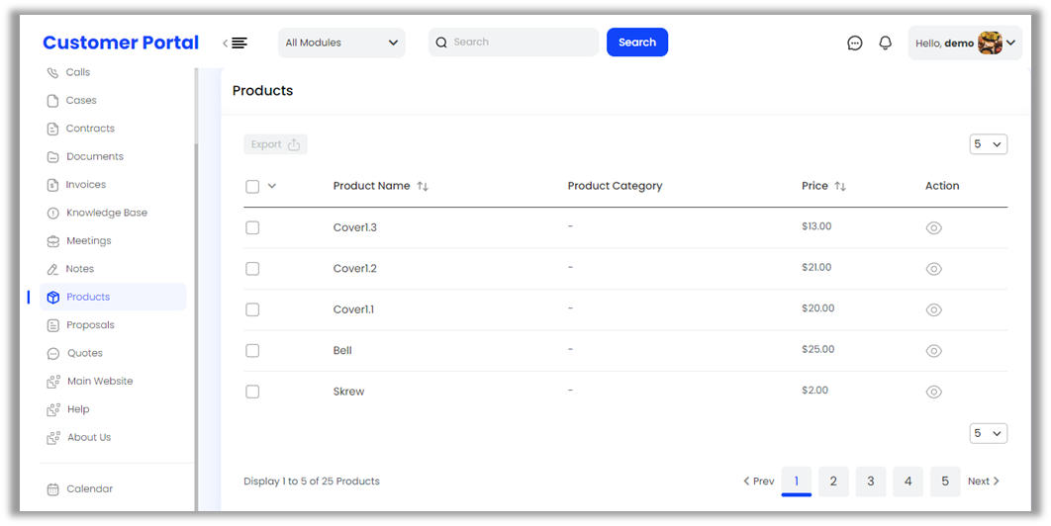Collapse the sidebar using the hamburger icon
Viewport: 1051px width, 526px height.
click(x=237, y=44)
